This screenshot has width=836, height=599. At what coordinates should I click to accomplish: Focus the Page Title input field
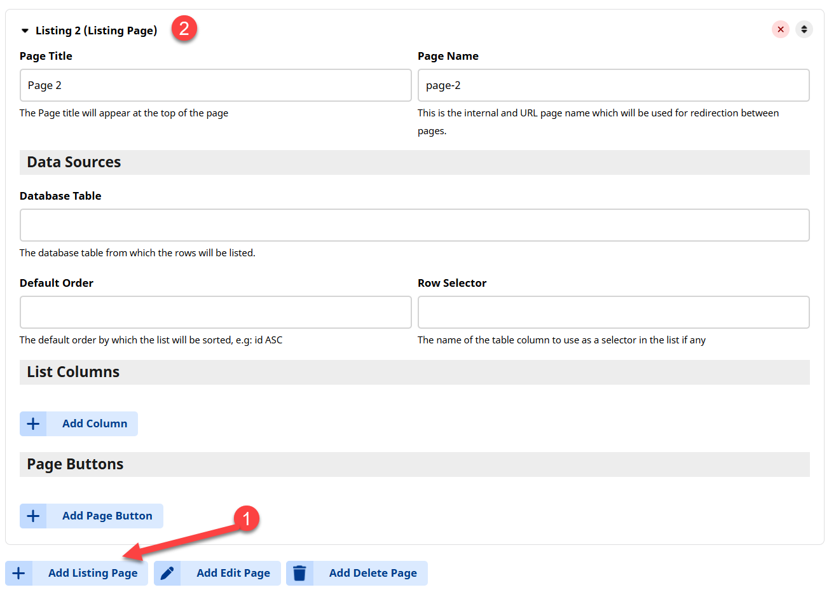(216, 85)
